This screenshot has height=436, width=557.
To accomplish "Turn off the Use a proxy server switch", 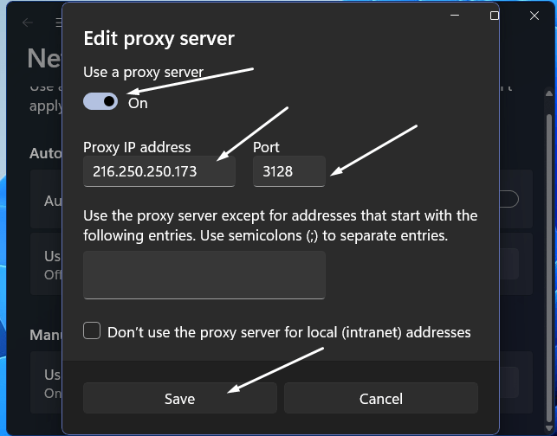I will point(100,102).
